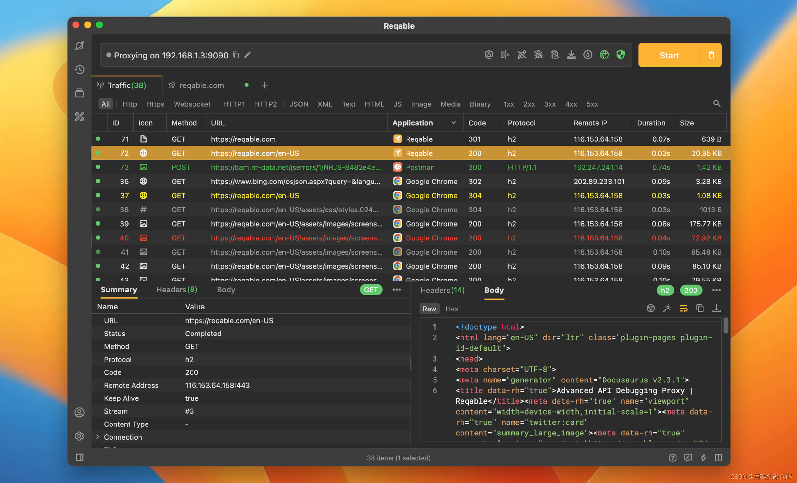Click the green globe system proxy icon

604,55
